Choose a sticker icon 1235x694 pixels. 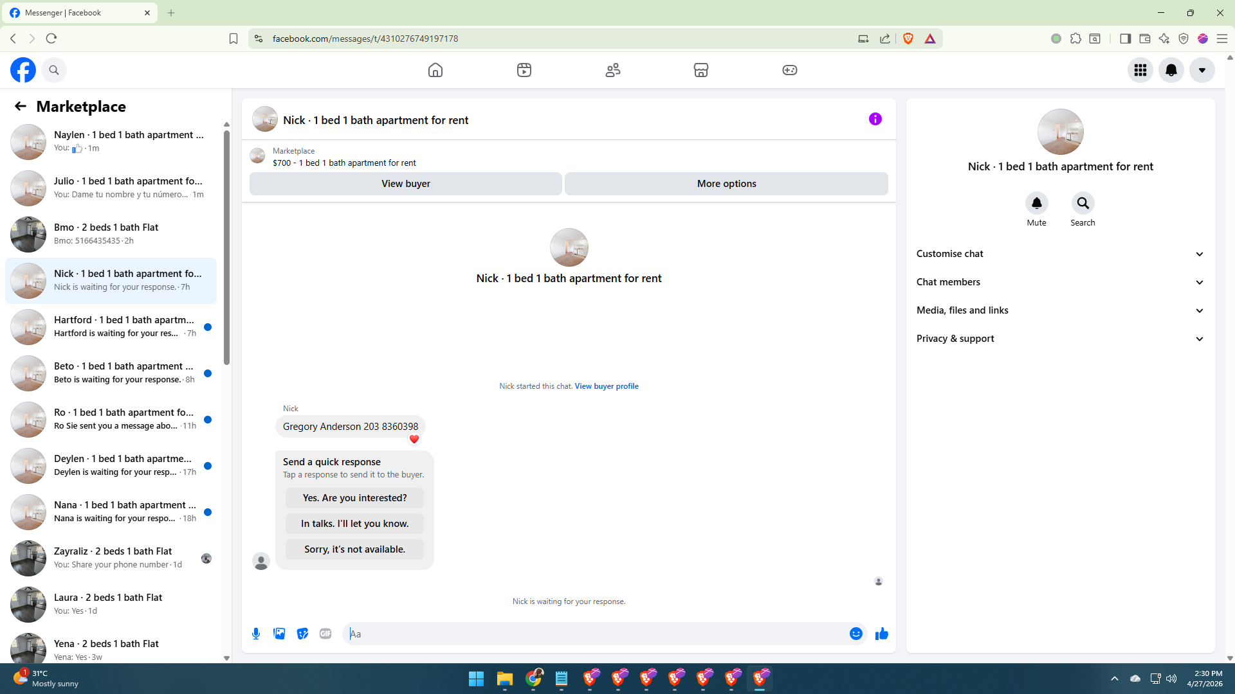pos(302,634)
